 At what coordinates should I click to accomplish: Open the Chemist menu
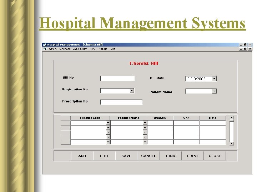click(65, 49)
